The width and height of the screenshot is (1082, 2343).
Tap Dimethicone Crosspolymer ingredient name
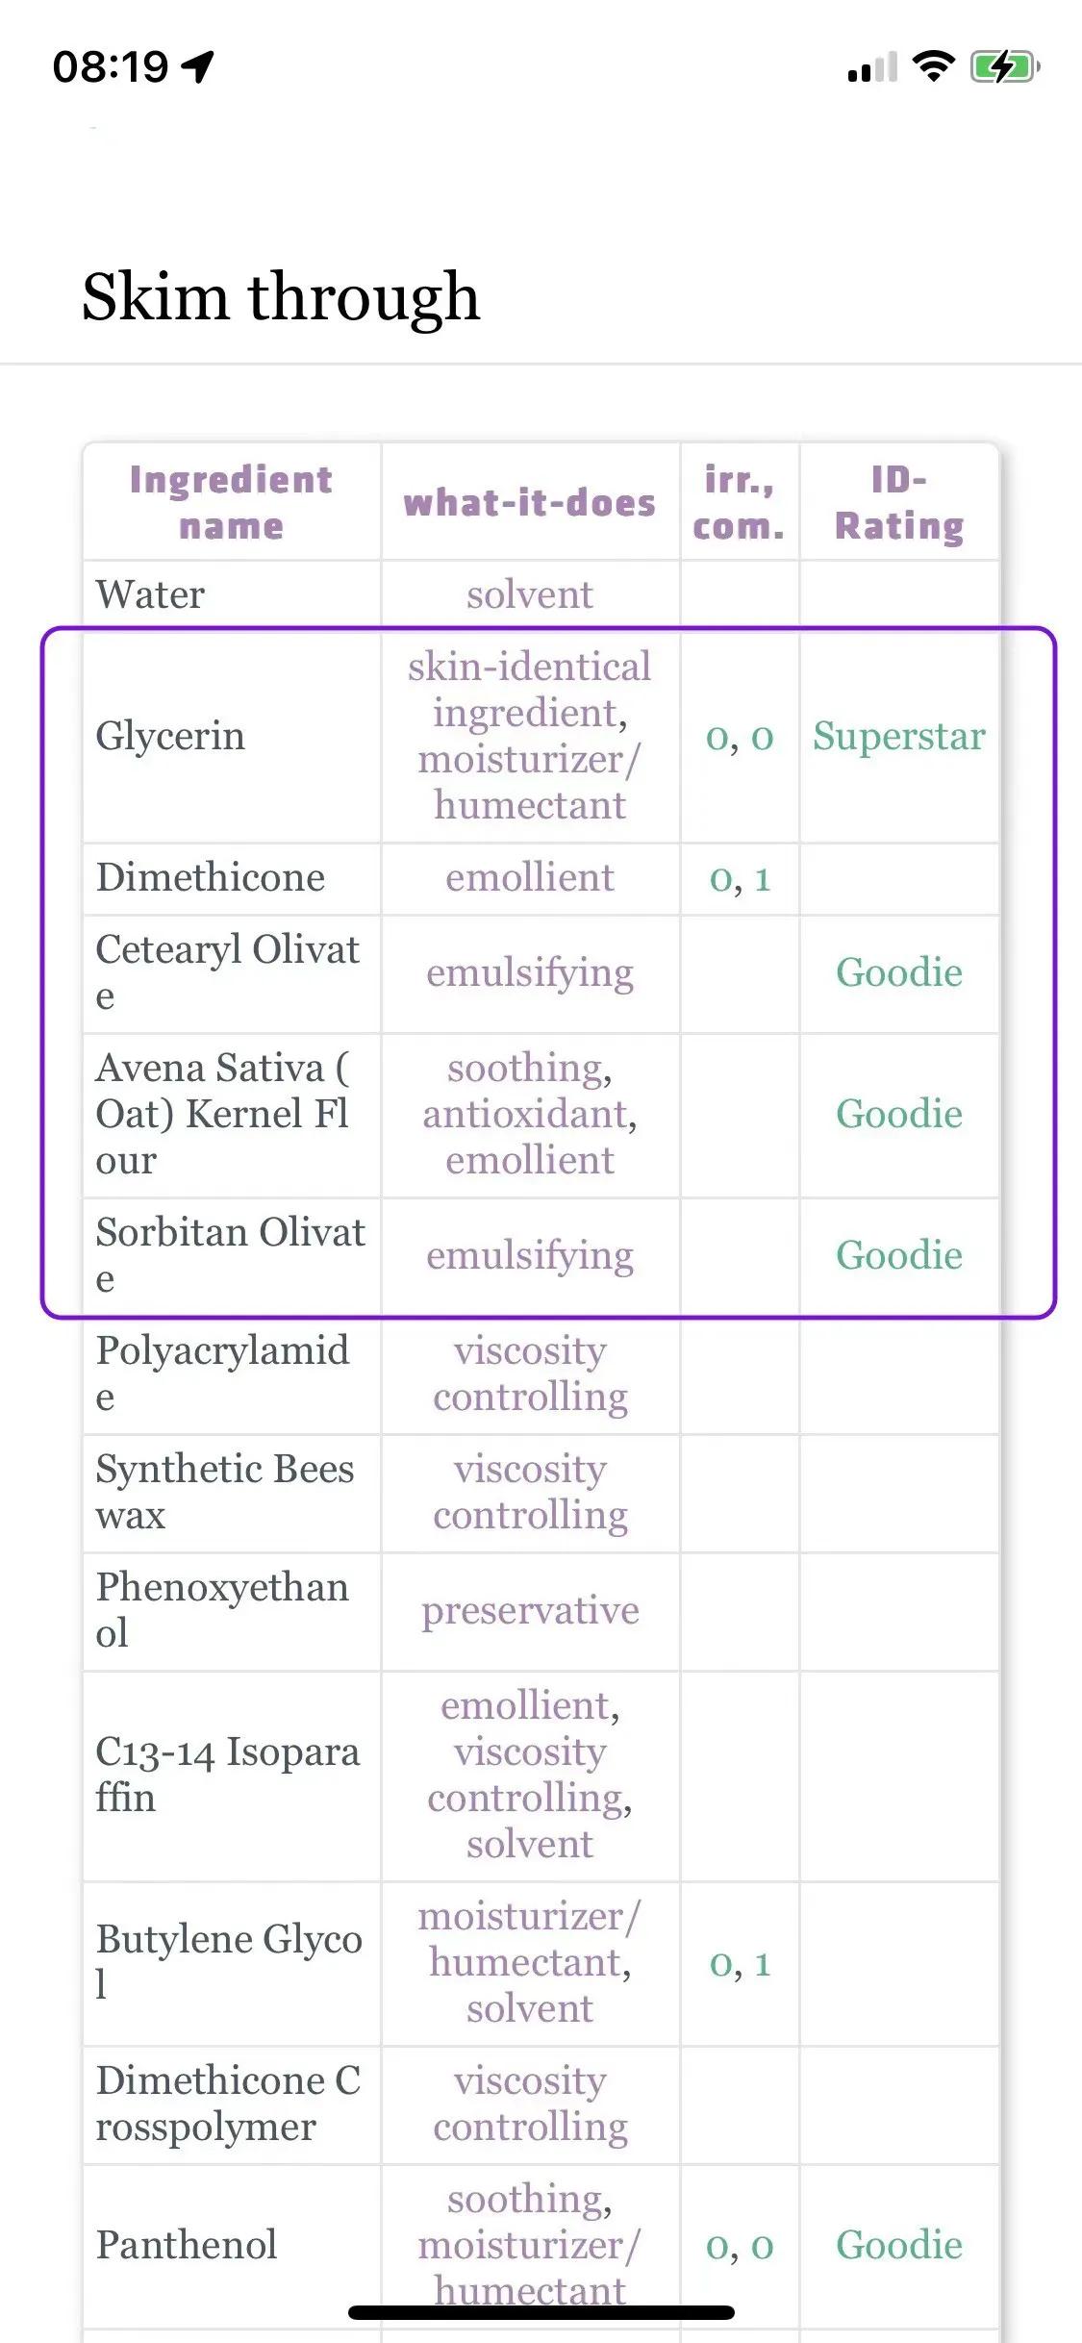click(228, 2103)
